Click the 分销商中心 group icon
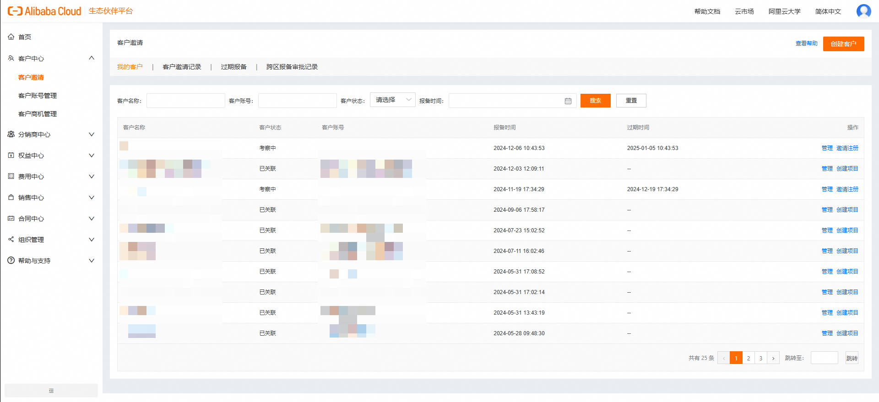Image resolution: width=879 pixels, height=402 pixels. [x=11, y=134]
